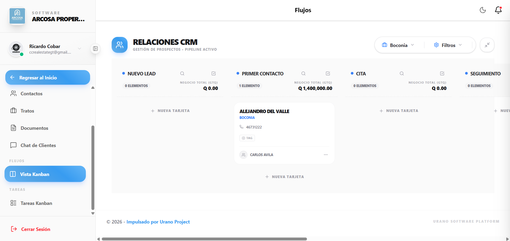Toggle selection mode in PRIMER CONTACTO column

328,74
